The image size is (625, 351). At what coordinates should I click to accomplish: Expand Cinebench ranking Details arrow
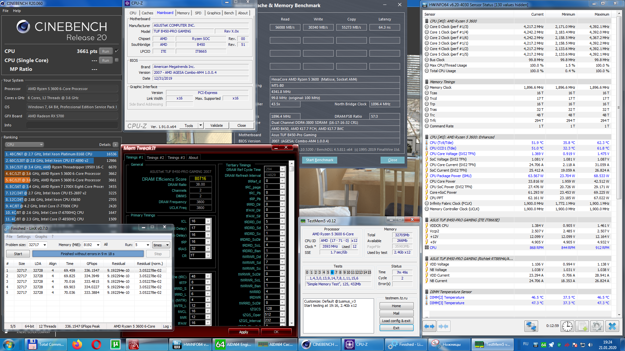tap(116, 145)
